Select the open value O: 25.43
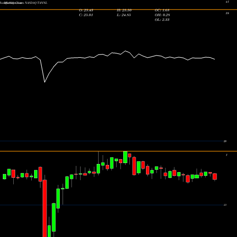This screenshot has height=237, width=237. click(86, 10)
